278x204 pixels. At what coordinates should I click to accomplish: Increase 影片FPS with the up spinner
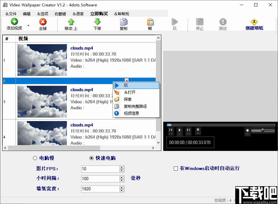[122, 167]
